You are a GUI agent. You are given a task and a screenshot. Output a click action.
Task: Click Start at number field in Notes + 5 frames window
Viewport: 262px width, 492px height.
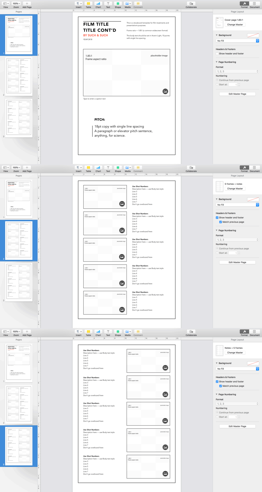pyautogui.click(x=233, y=417)
